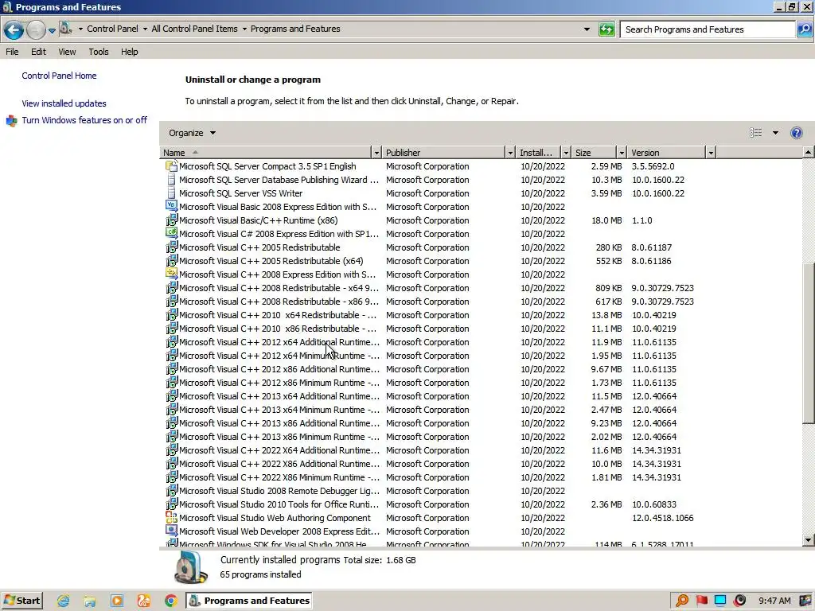Screen dimensions: 815x611
Task: Click the Visual Web Developer 2008 Express icon
Action: click(171, 531)
